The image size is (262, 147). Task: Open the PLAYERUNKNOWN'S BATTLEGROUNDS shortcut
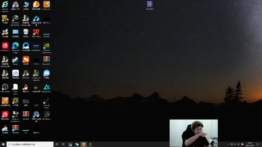click(15, 20)
